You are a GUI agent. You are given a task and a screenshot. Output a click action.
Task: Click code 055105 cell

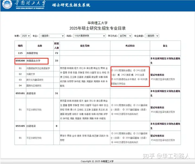20,126
